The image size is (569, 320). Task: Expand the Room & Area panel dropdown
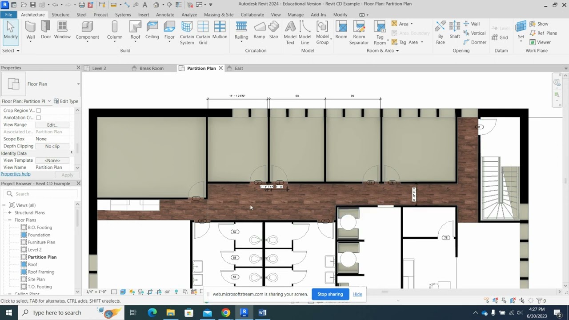coord(383,51)
